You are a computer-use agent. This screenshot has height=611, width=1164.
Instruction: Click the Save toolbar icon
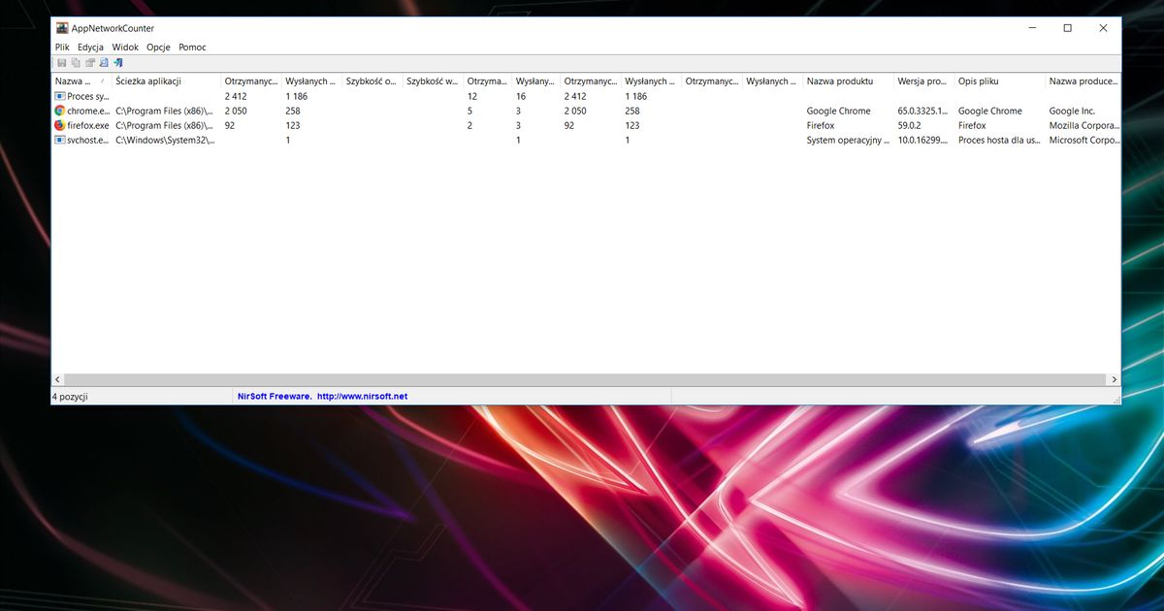pos(61,62)
